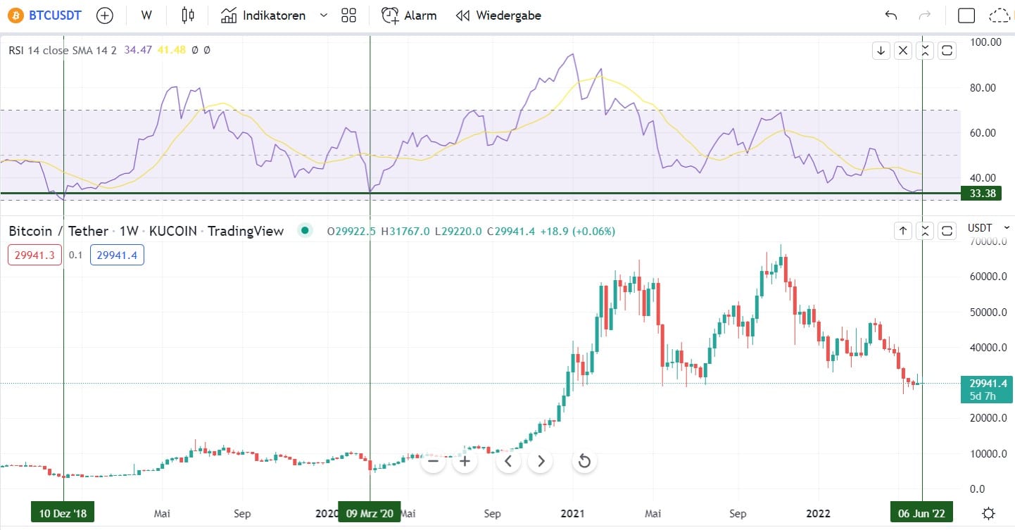Create an Alarm alert
This screenshot has height=530, width=1015.
tap(409, 15)
